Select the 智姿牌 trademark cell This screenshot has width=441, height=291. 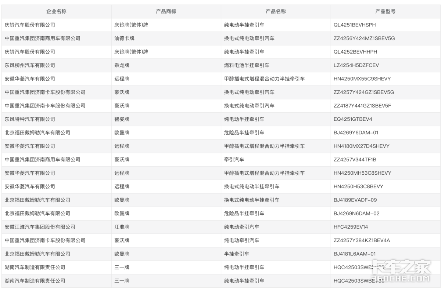click(122, 119)
